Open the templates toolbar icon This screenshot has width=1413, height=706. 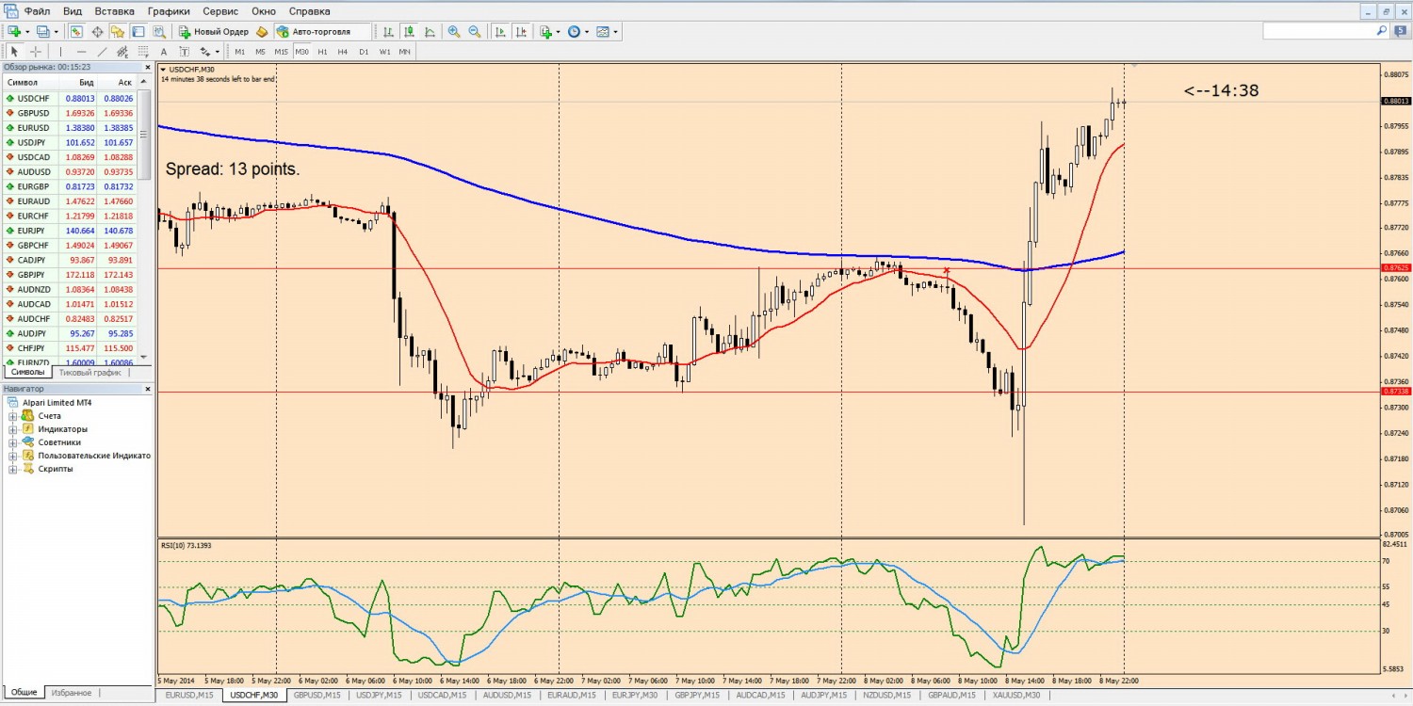click(x=603, y=31)
